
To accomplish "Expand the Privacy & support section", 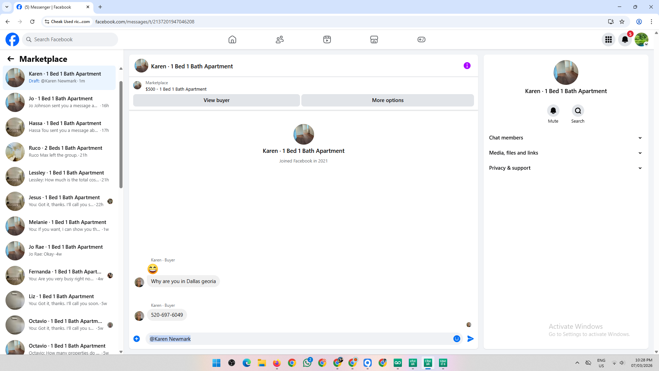I will [x=566, y=168].
